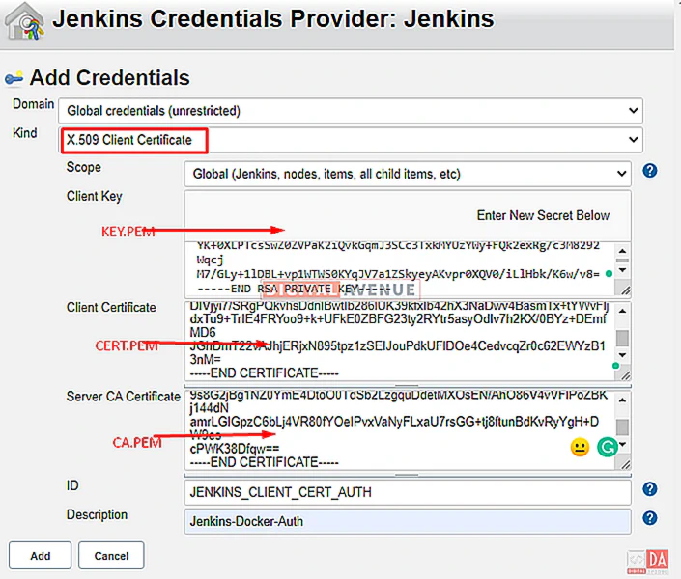Open the Scope dropdown

(408, 174)
